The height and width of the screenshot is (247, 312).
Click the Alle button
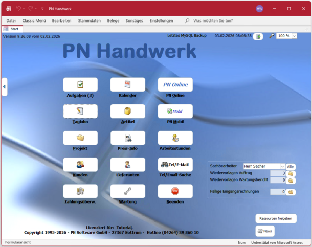click(x=291, y=166)
